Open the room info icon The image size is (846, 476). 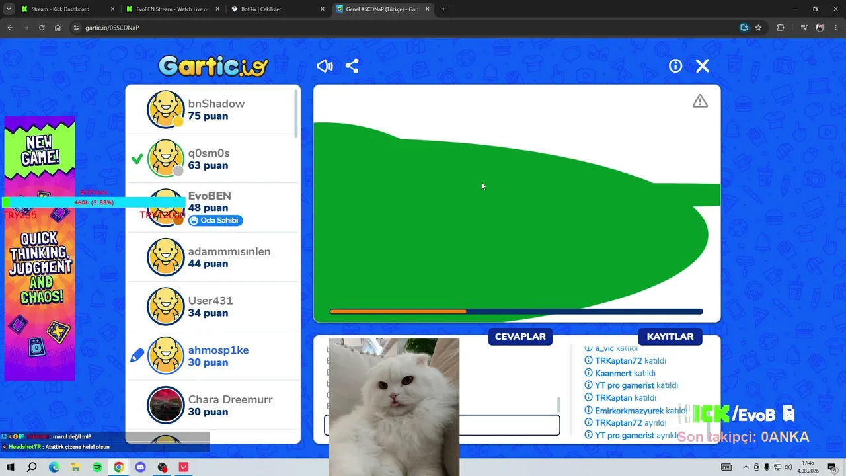point(675,66)
